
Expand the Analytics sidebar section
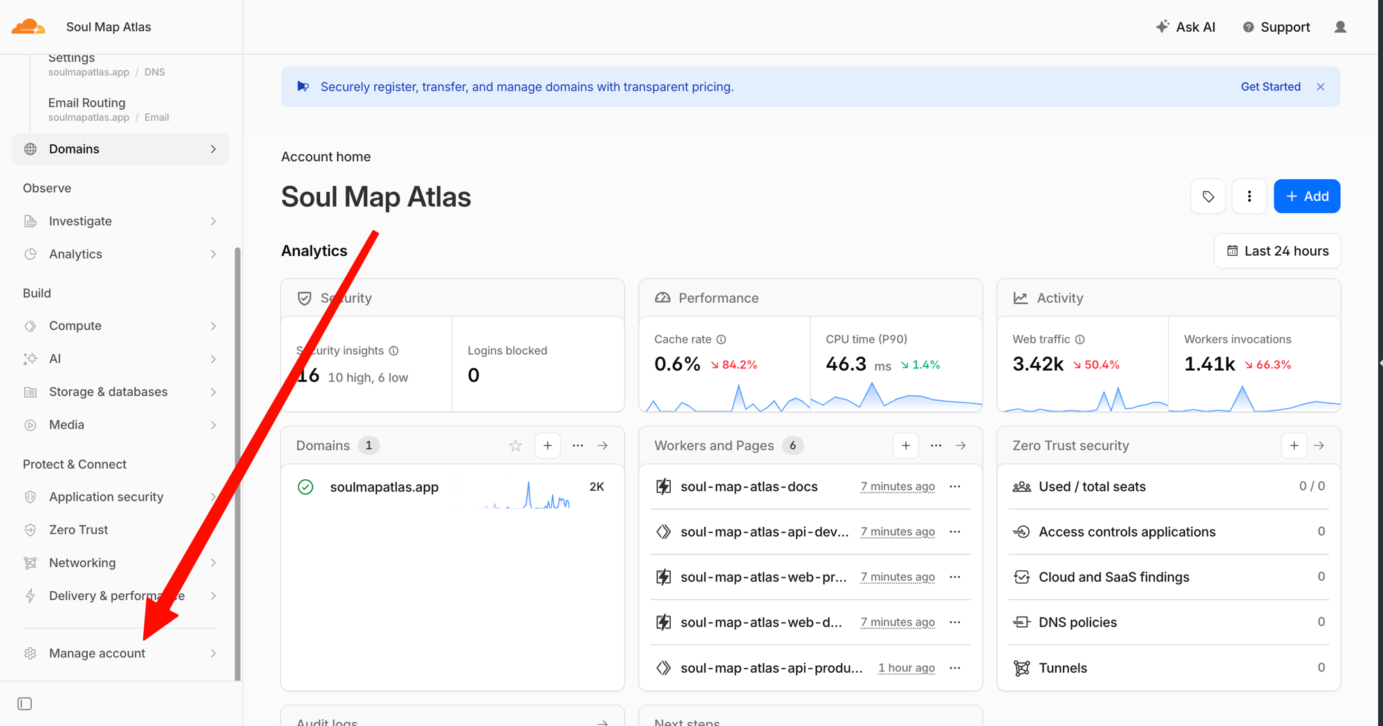[120, 254]
